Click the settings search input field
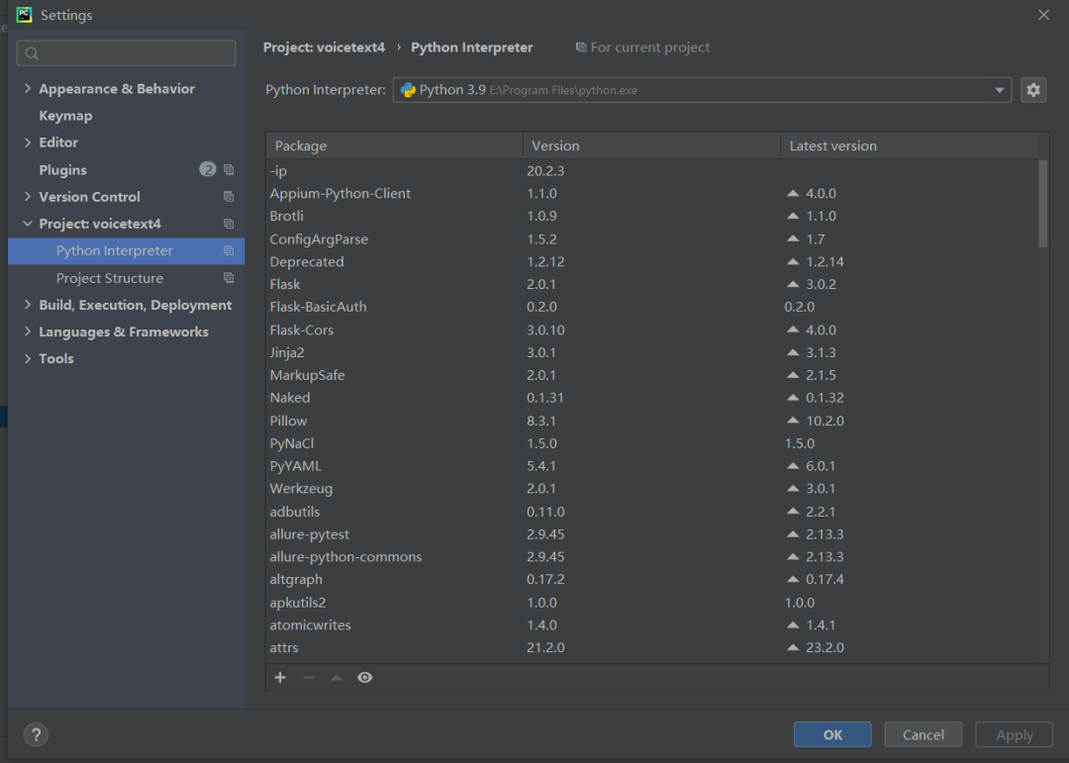The width and height of the screenshot is (1069, 763). [x=126, y=53]
